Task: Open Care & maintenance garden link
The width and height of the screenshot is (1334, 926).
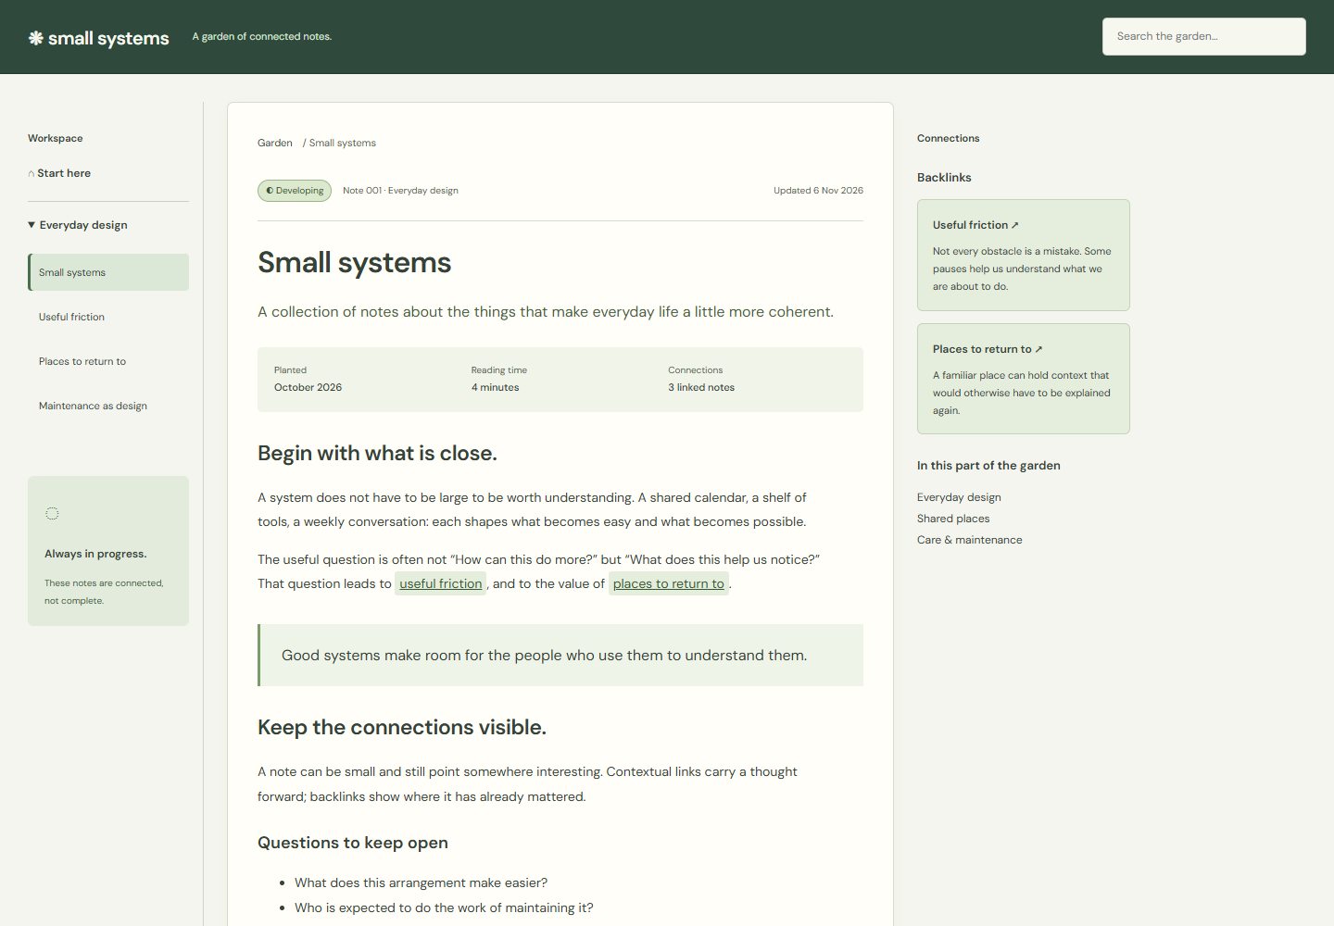Action: point(970,540)
